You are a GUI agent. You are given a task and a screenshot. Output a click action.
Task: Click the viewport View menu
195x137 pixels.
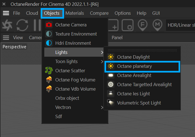point(18,38)
